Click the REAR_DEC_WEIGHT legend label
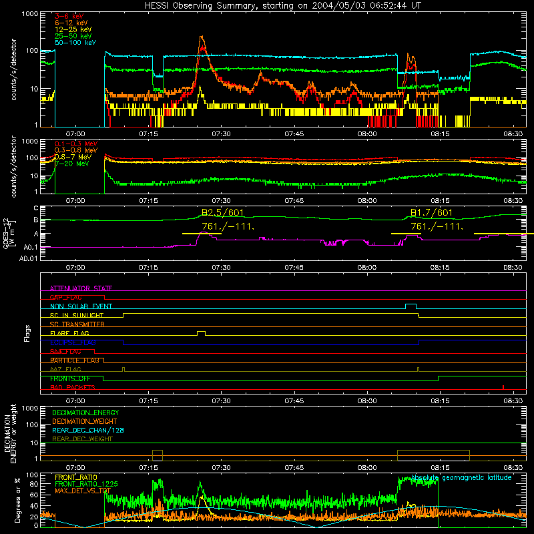Viewport: 534px width, 534px height. 82,439
